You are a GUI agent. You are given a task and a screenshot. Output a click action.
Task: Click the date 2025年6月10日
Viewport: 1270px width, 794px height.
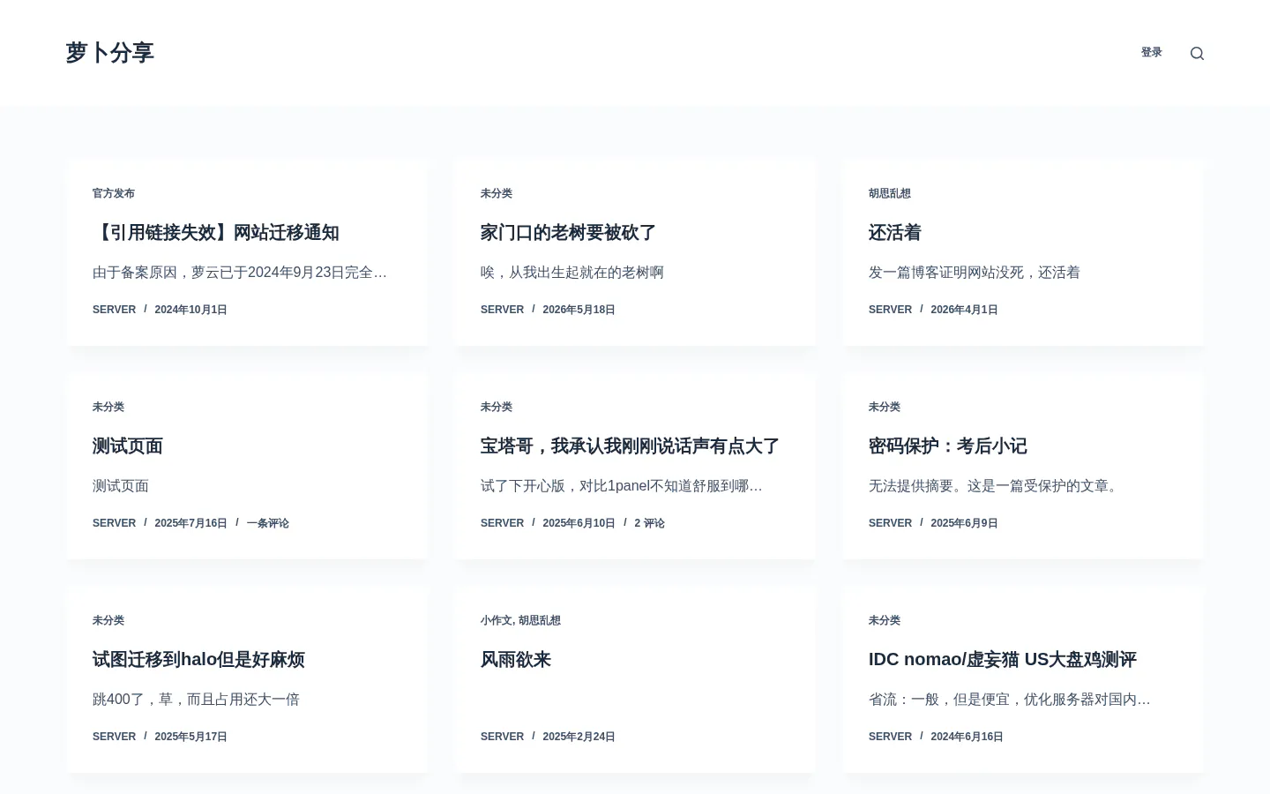tap(579, 523)
